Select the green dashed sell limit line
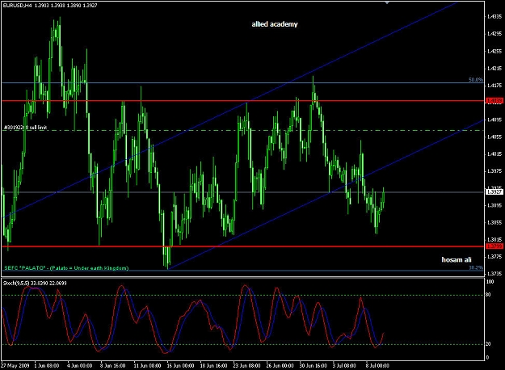 pos(243,130)
